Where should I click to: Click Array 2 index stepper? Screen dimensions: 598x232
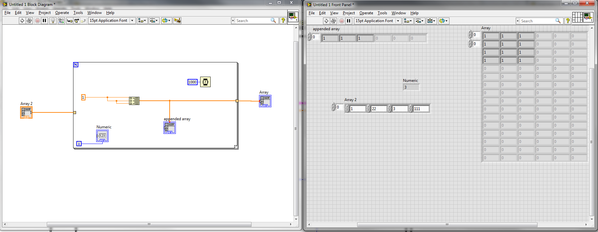333,107
